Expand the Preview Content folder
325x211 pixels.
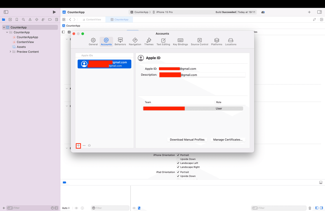point(10,52)
